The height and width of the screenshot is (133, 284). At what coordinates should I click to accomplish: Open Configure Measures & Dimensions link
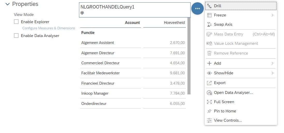tap(49, 28)
